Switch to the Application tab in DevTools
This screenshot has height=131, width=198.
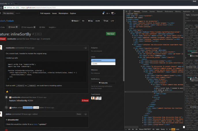click(186, 12)
